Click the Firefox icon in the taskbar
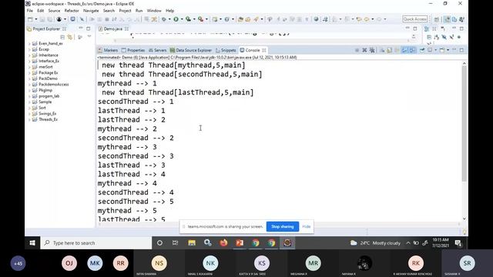 pyautogui.click(x=223, y=243)
